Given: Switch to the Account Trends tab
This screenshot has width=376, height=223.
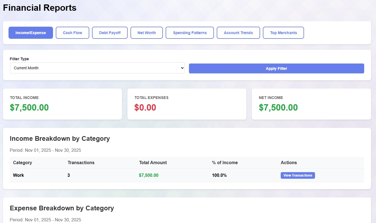Looking at the screenshot, I should pyautogui.click(x=238, y=33).
